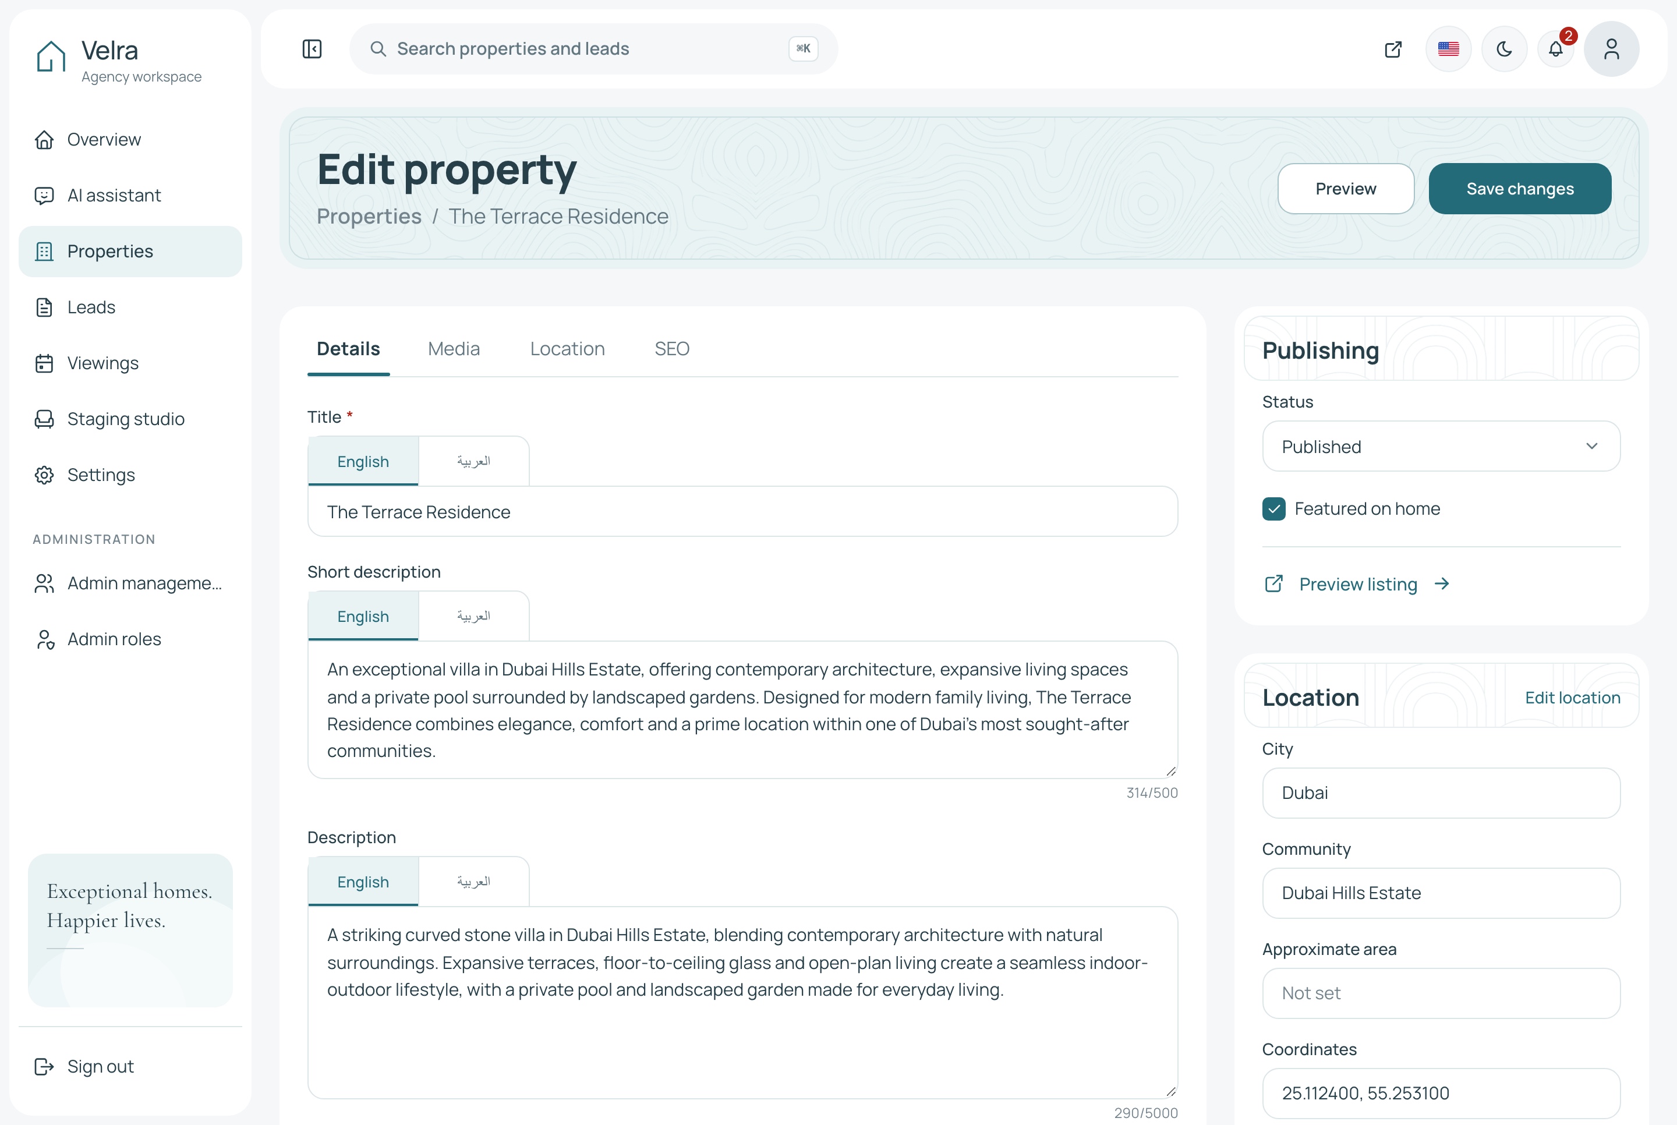Switch language via US flag icon
This screenshot has width=1677, height=1125.
click(1448, 49)
